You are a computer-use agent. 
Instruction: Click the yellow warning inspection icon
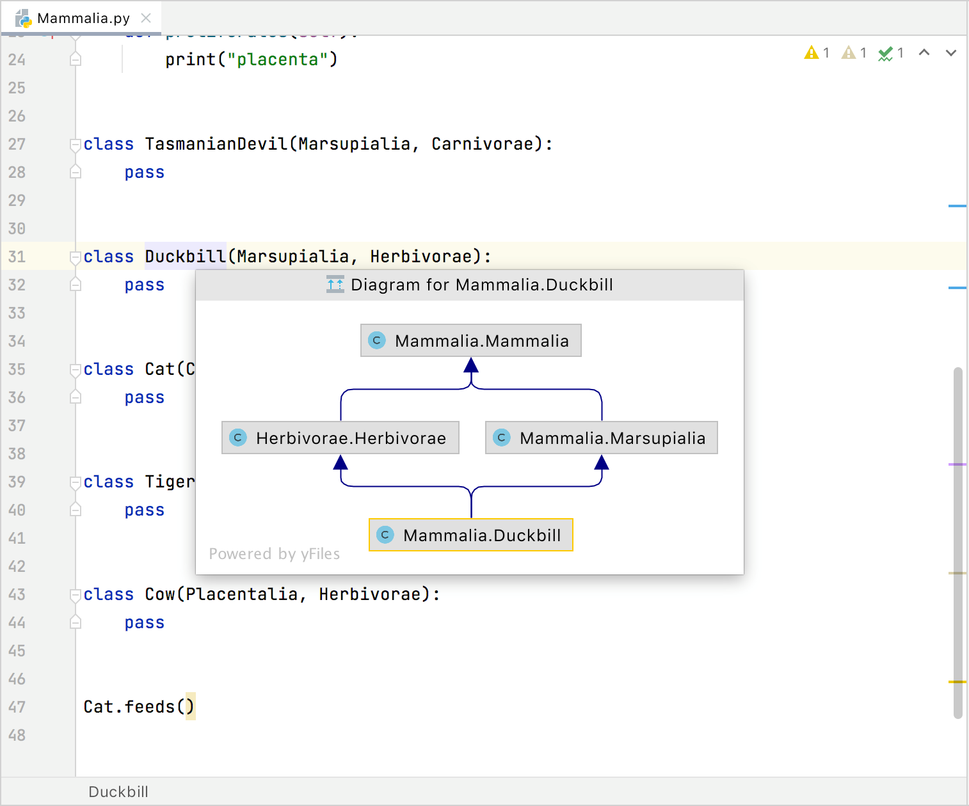click(x=812, y=53)
